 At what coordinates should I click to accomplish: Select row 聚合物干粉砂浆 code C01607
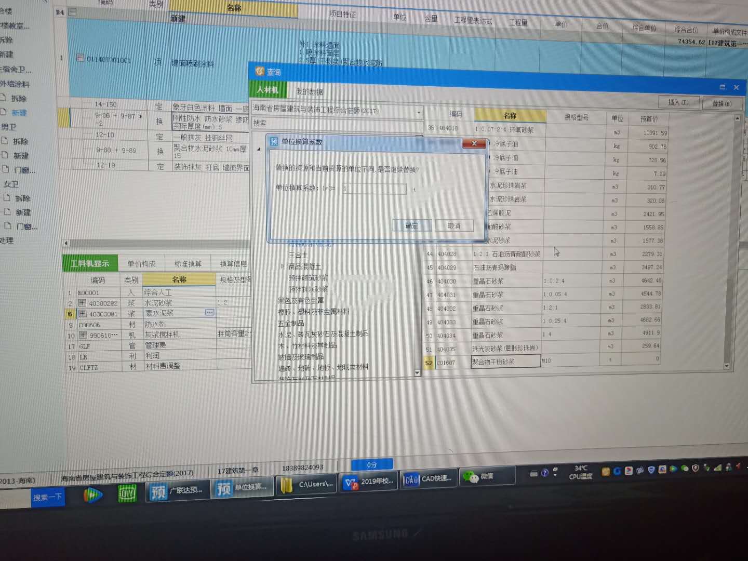(x=543, y=362)
